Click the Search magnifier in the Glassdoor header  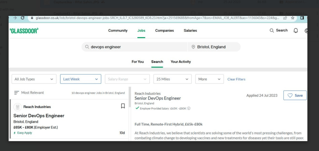click(272, 31)
